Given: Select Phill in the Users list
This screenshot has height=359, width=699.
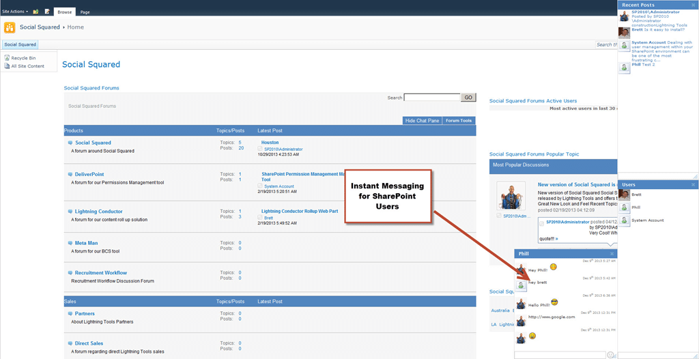Looking at the screenshot, I should click(637, 207).
